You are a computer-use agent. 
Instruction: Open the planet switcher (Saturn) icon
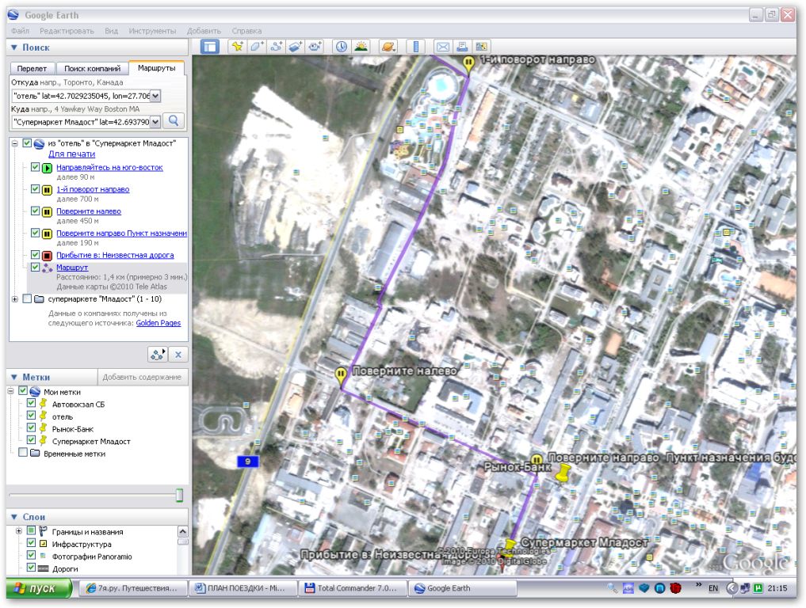click(x=388, y=47)
